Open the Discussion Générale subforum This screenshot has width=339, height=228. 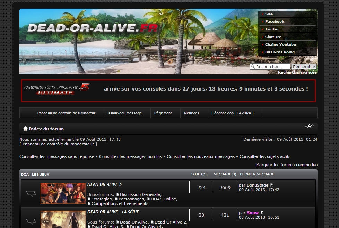click(140, 194)
